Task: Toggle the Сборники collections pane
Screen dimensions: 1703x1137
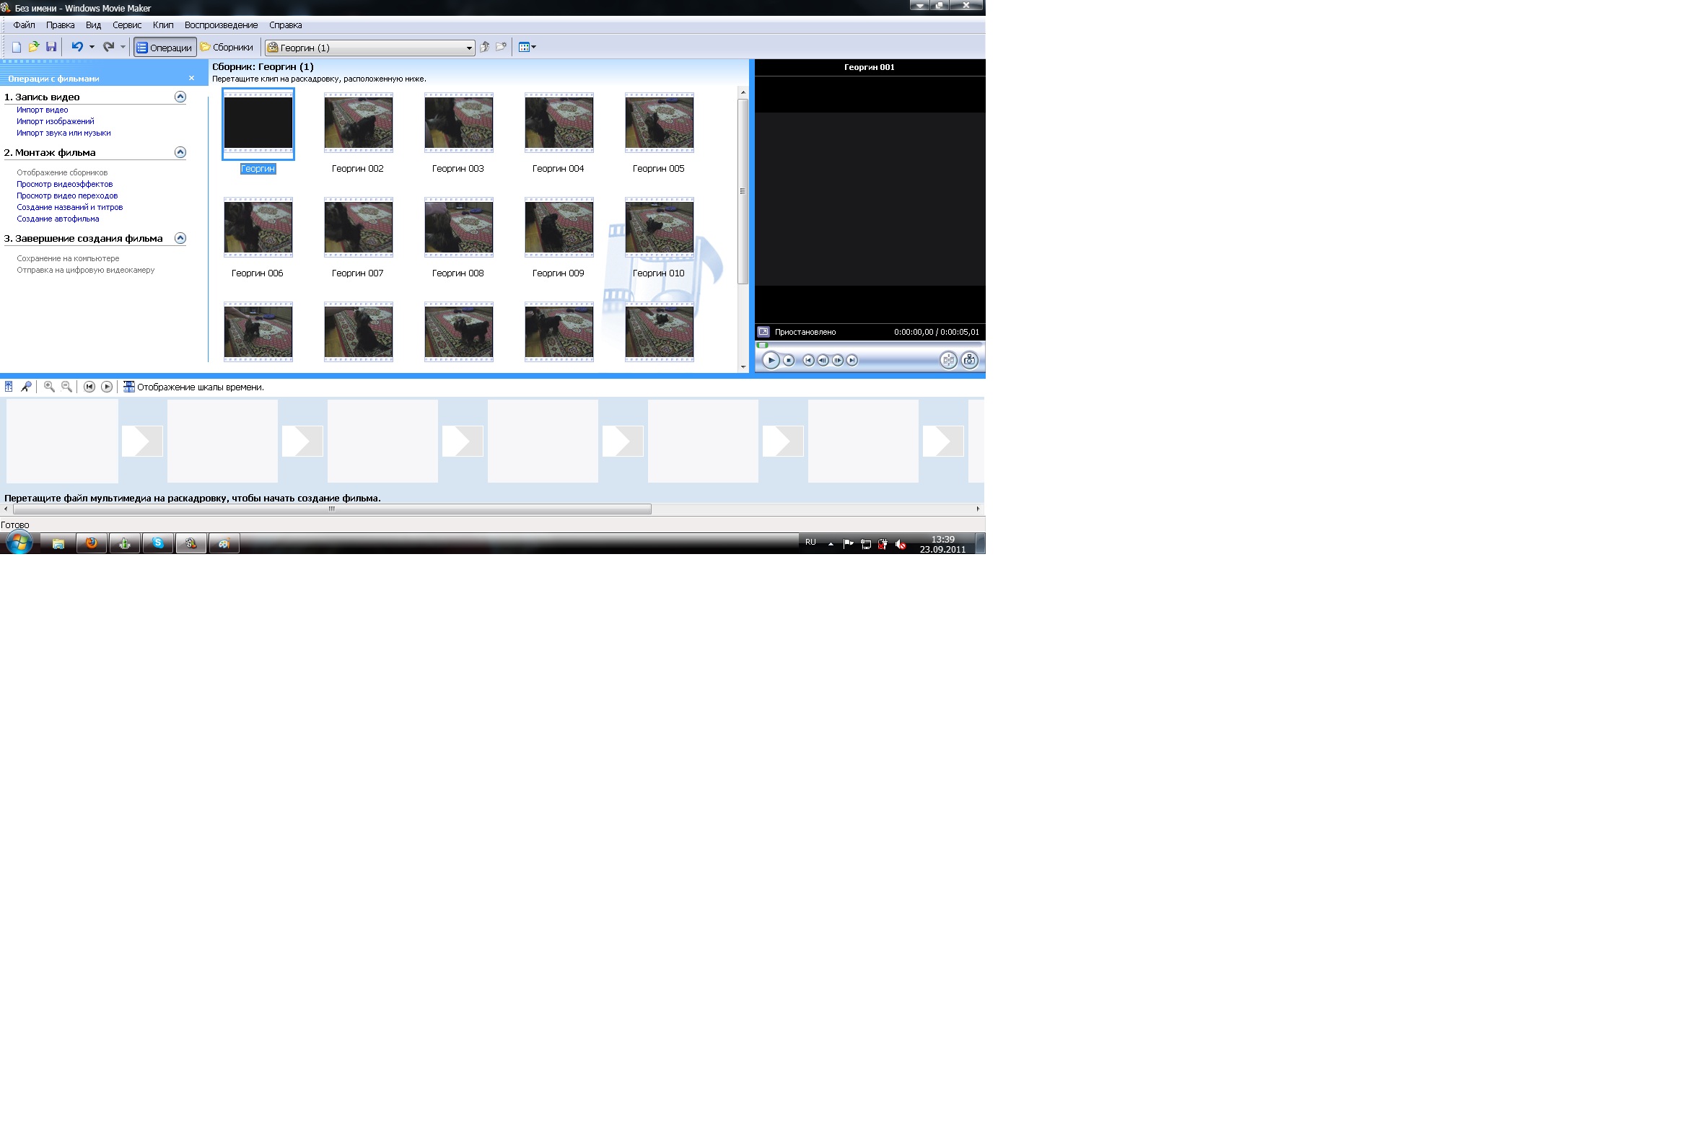Action: (227, 48)
